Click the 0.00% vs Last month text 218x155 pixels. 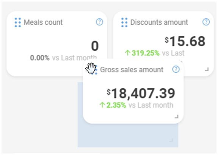63,58
